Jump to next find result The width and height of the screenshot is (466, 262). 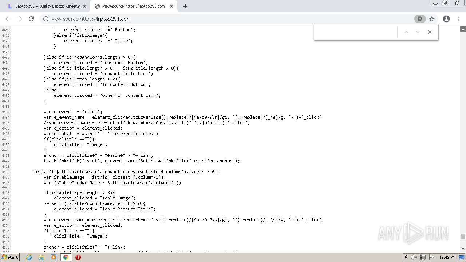coord(418,32)
